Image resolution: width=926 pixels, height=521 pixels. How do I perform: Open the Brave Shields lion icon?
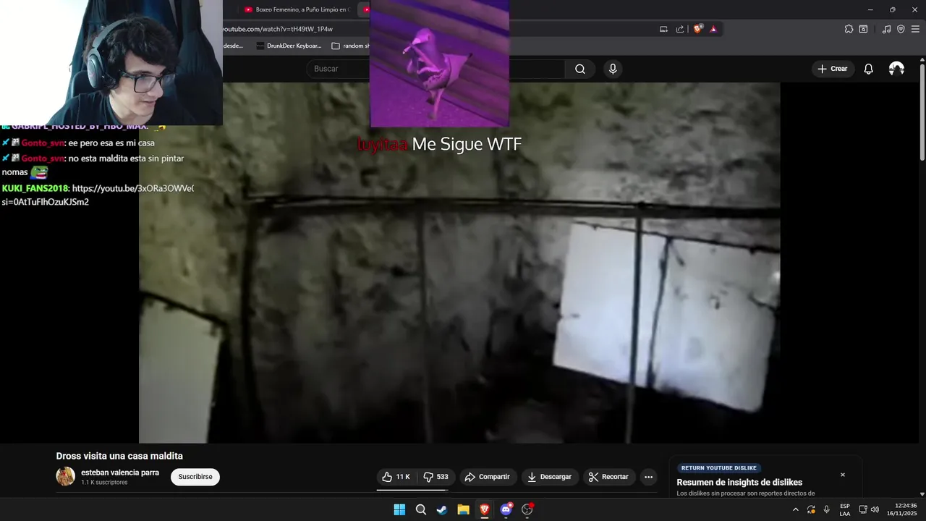(x=697, y=29)
